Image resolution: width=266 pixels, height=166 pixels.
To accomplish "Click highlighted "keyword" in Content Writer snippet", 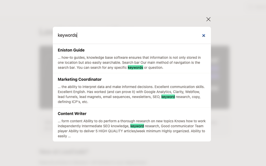I will (137, 126).
